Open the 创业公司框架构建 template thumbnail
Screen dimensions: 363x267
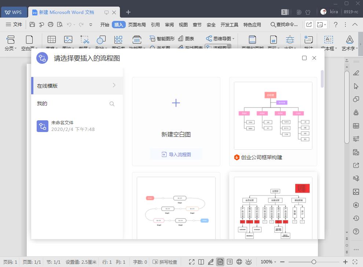[273, 115]
